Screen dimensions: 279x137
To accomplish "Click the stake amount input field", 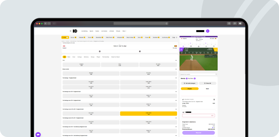I will (x=197, y=115).
